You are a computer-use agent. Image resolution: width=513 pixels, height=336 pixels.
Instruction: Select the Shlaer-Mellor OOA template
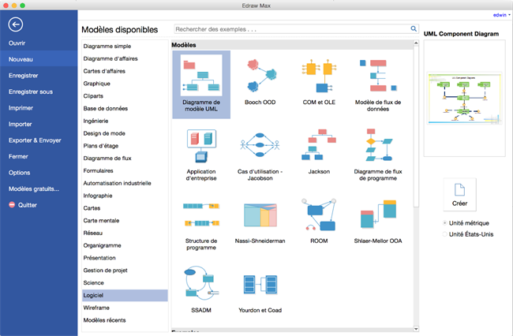click(378, 223)
